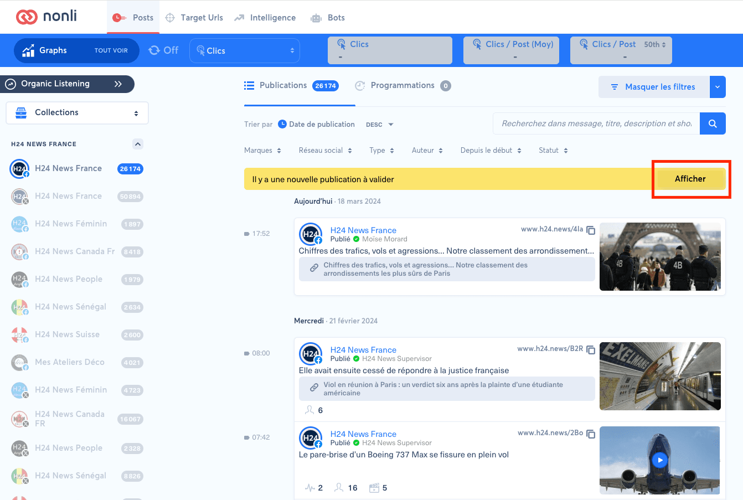Select H24 News Féminin with 4723 posts
743x500 pixels.
click(77, 390)
